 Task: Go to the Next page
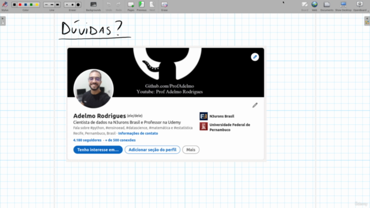152,6
